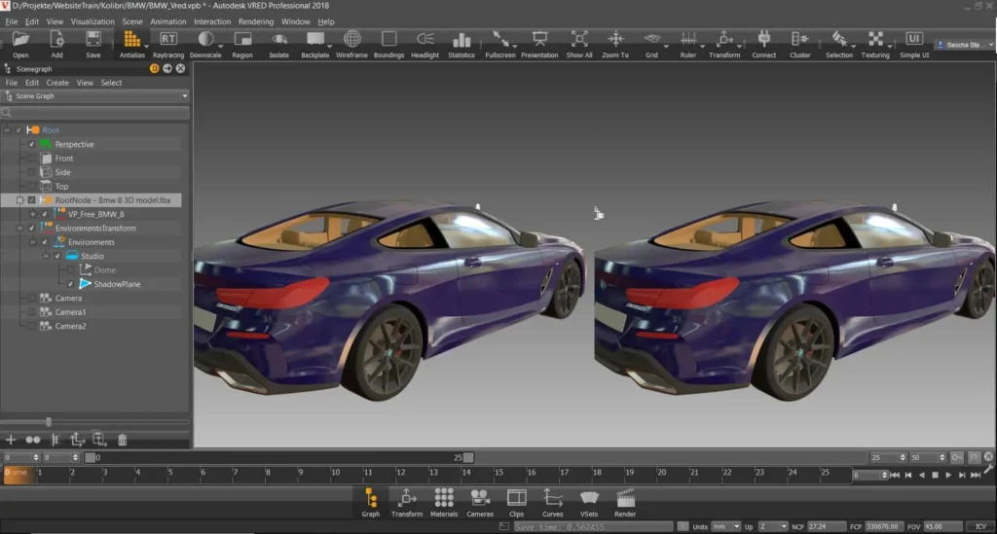Image resolution: width=997 pixels, height=534 pixels.
Task: Toggle the ShadowPlane checkbox
Action: pyautogui.click(x=70, y=284)
